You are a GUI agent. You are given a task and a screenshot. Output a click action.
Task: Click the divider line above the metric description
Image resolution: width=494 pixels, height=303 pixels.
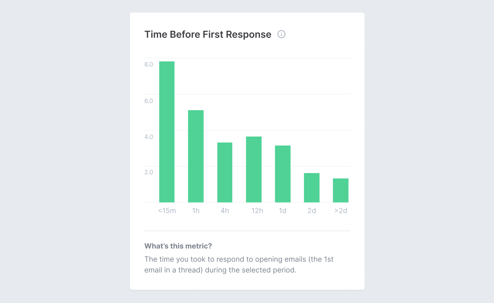247,231
